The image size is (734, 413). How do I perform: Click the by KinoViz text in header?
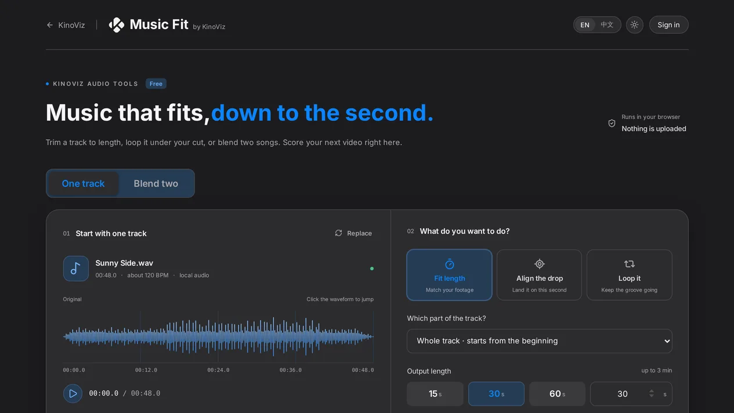(209, 27)
